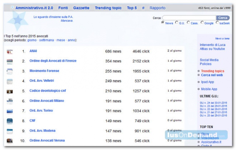Open Ordine degli Avvocati di Firenze link
The width and height of the screenshot is (236, 150).
tap(53, 61)
